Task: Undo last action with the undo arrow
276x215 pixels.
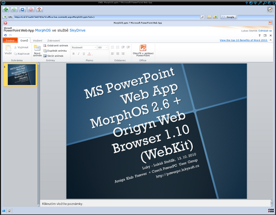Action: pos(6,35)
